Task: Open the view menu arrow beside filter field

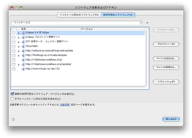Action: point(147,23)
